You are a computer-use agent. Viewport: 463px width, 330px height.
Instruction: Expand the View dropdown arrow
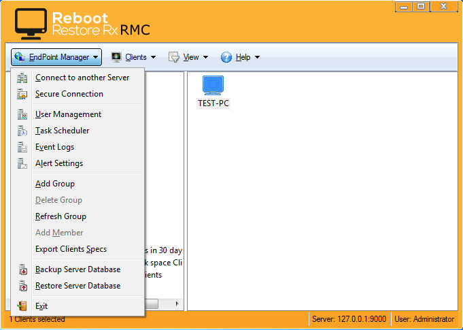click(x=205, y=57)
